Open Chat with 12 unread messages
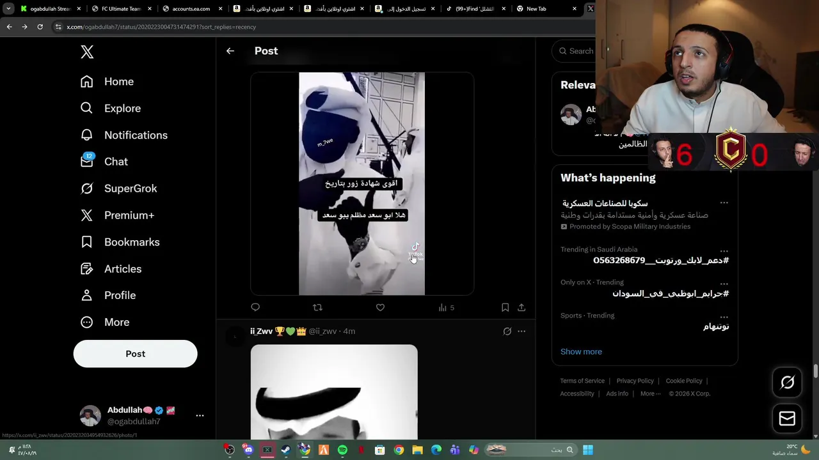Viewport: 819px width, 460px height. (104, 162)
